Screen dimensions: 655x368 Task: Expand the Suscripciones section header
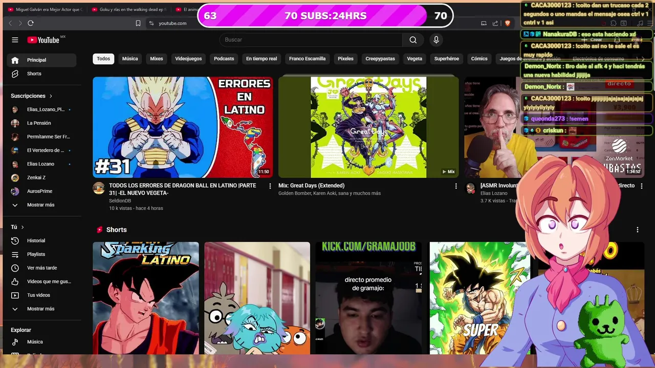pyautogui.click(x=32, y=96)
